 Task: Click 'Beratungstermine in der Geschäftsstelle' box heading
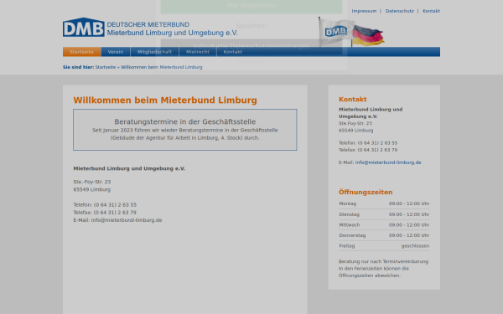pos(185,121)
